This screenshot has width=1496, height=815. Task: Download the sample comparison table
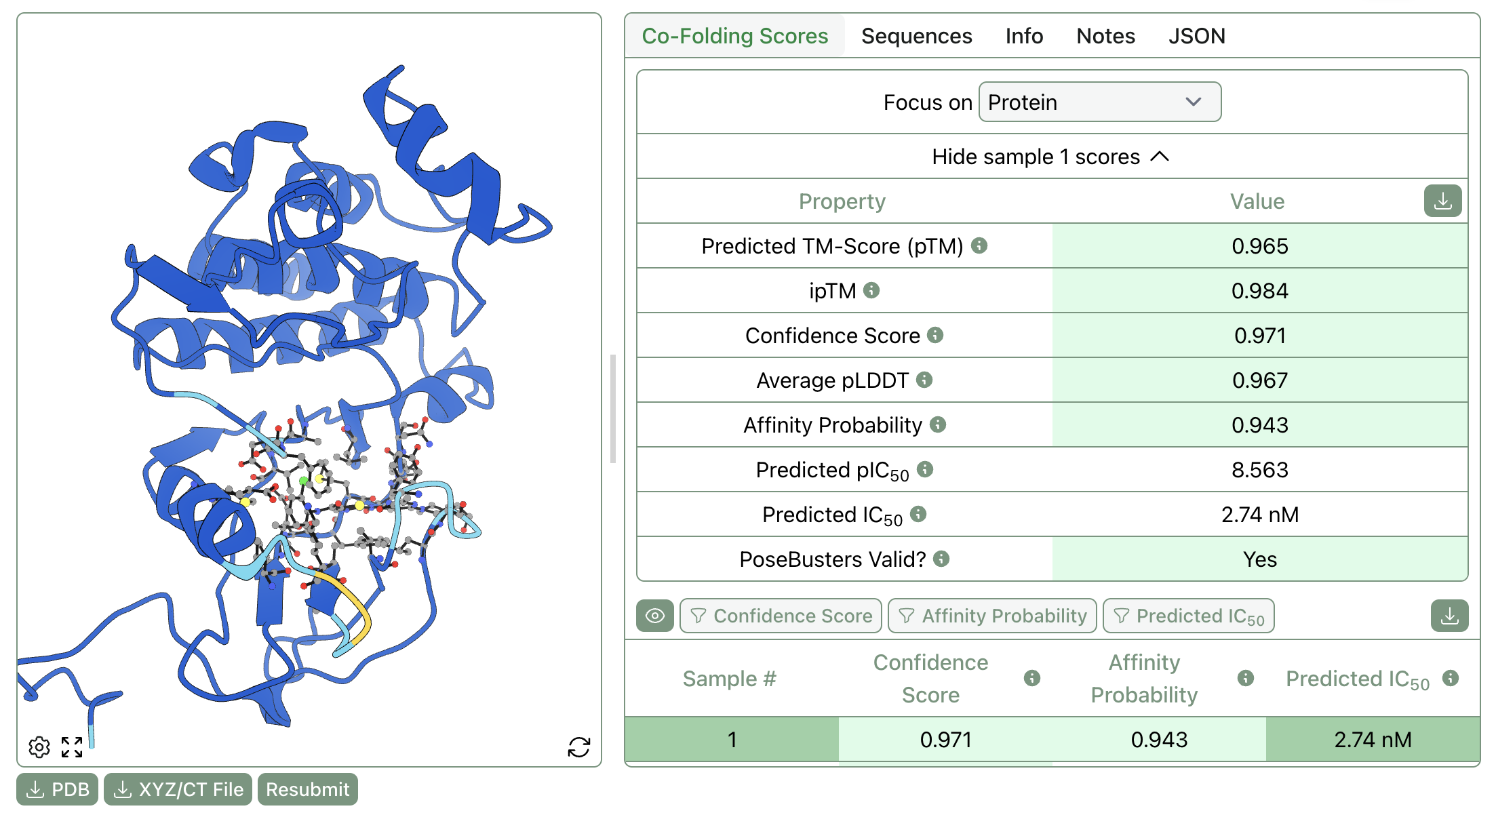click(1450, 616)
